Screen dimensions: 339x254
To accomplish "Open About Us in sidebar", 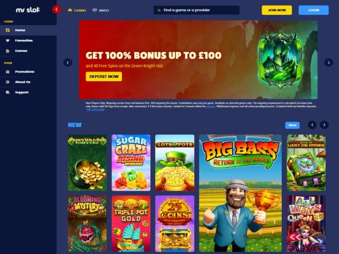I will pyautogui.click(x=28, y=82).
